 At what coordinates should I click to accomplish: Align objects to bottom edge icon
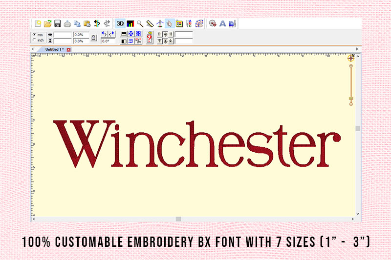coord(171,41)
